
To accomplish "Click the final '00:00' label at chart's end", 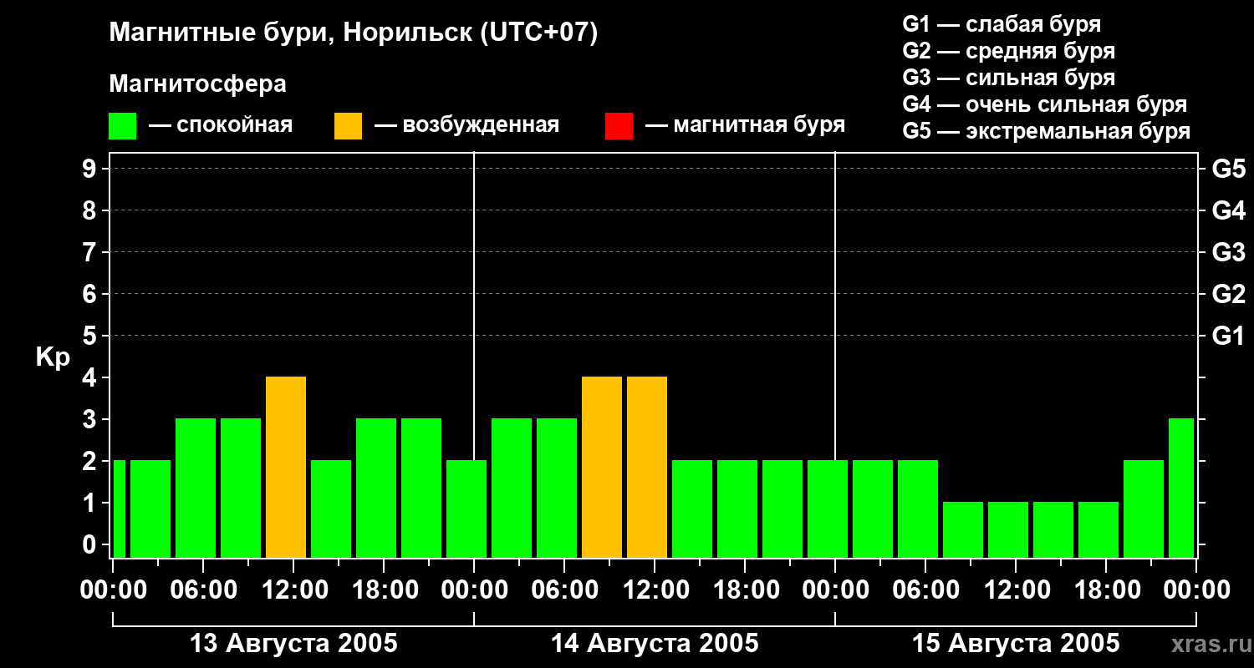I will [1196, 590].
